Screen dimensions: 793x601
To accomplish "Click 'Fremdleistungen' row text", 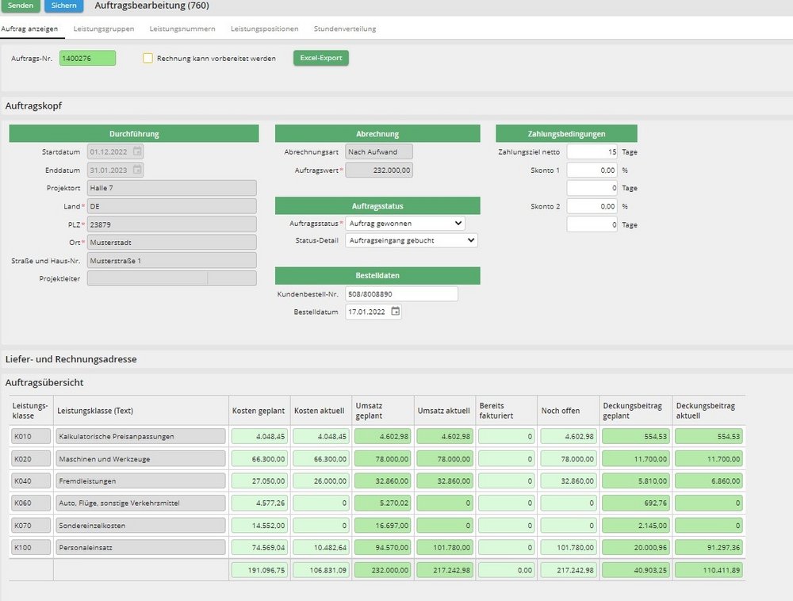I will [x=87, y=481].
